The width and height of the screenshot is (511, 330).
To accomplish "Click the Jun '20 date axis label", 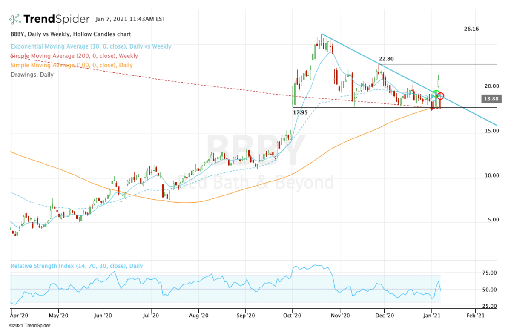I will click(x=103, y=316).
